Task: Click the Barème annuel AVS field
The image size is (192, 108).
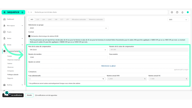Action: pos(127,79)
